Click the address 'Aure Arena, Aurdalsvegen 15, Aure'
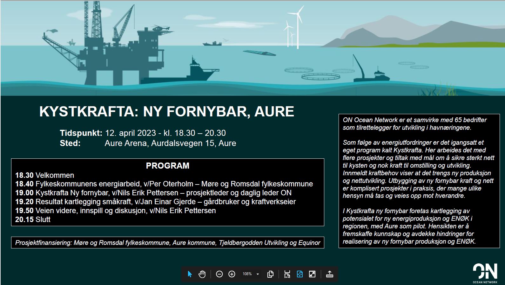 (x=171, y=143)
